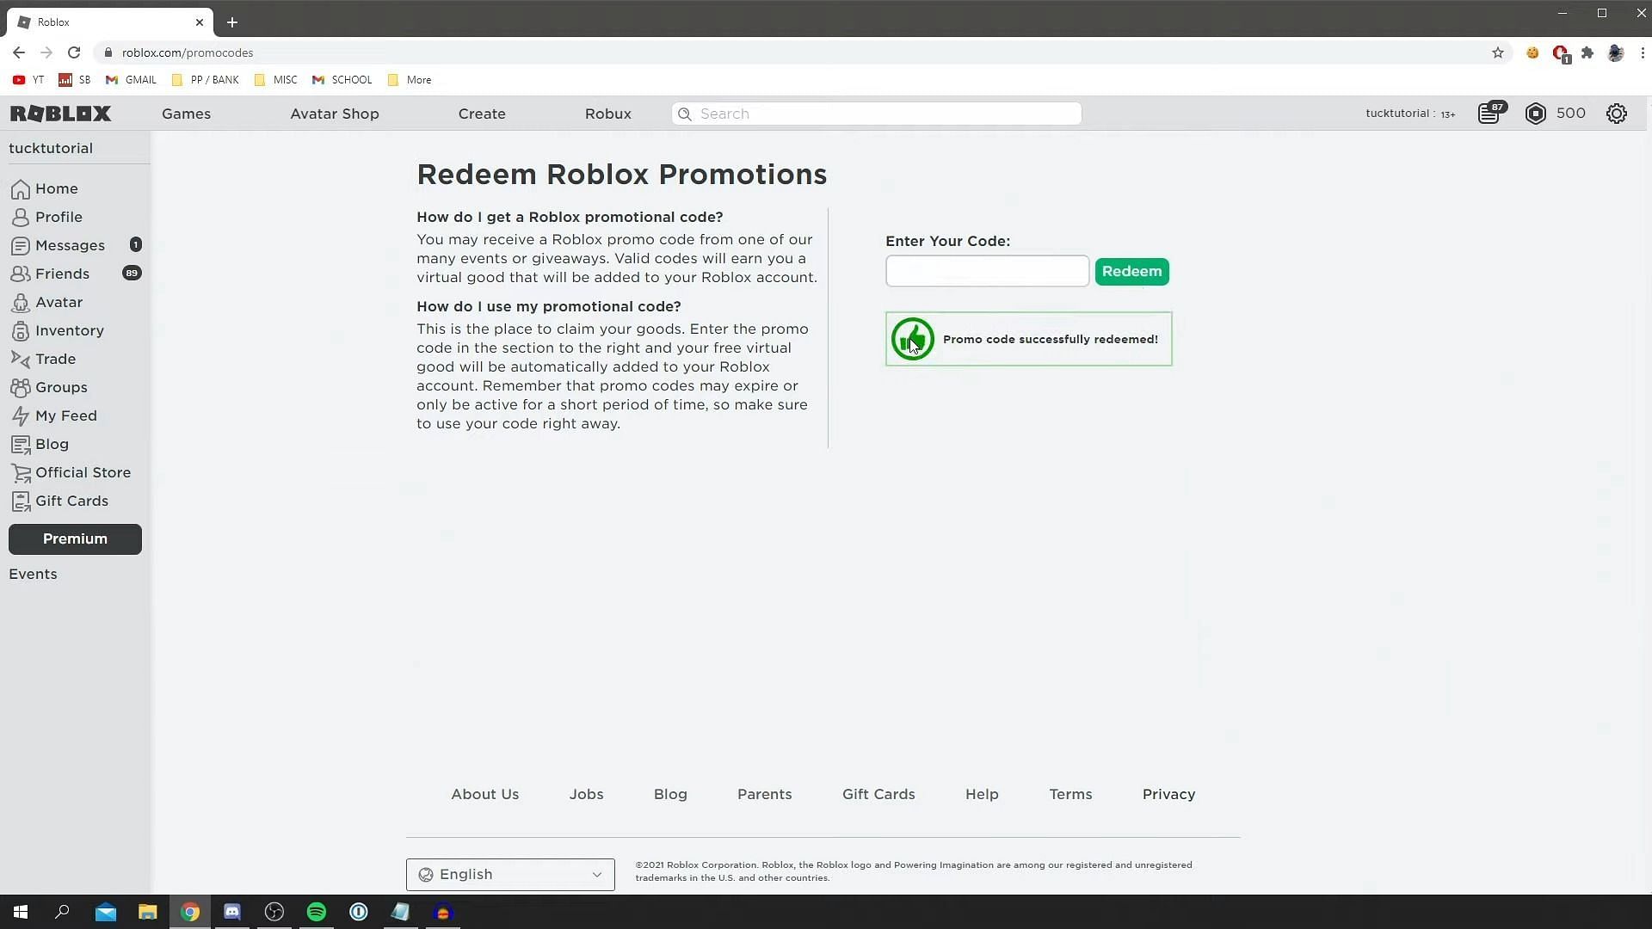The image size is (1652, 929).
Task: Click the Robux navigation tab
Action: [x=608, y=114]
